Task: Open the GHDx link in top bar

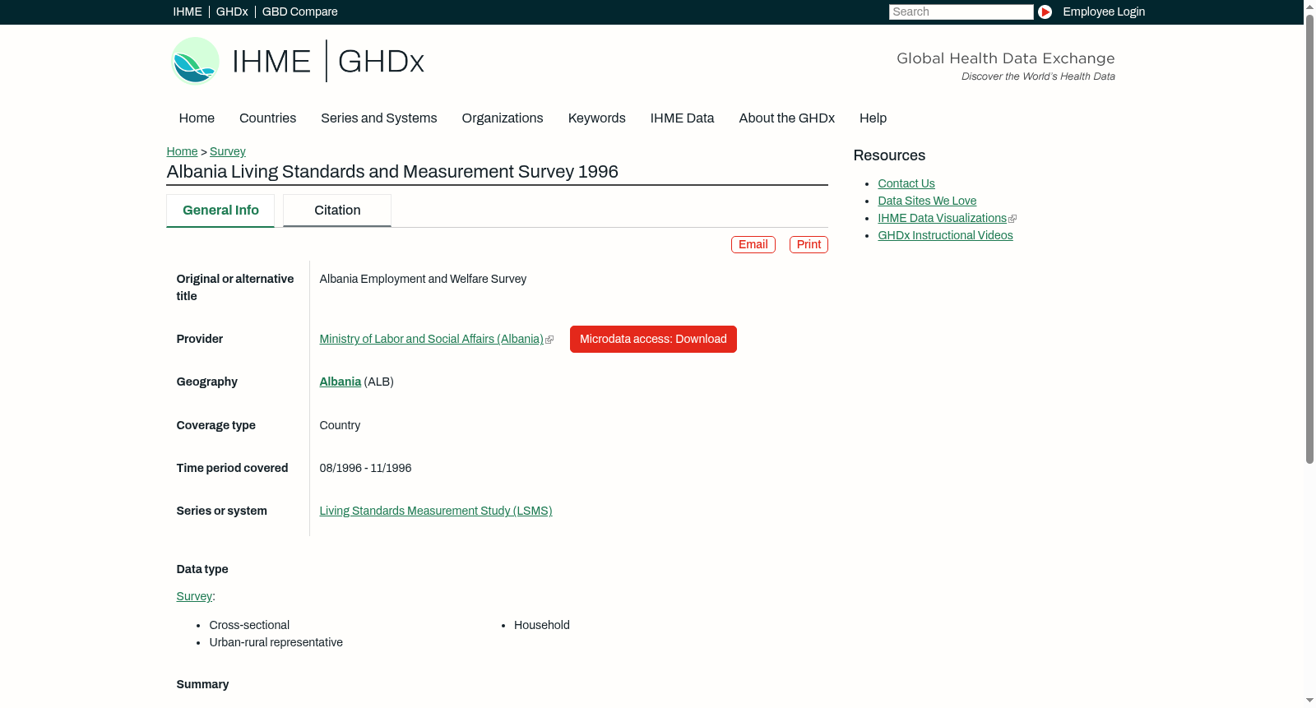Action: click(x=232, y=12)
